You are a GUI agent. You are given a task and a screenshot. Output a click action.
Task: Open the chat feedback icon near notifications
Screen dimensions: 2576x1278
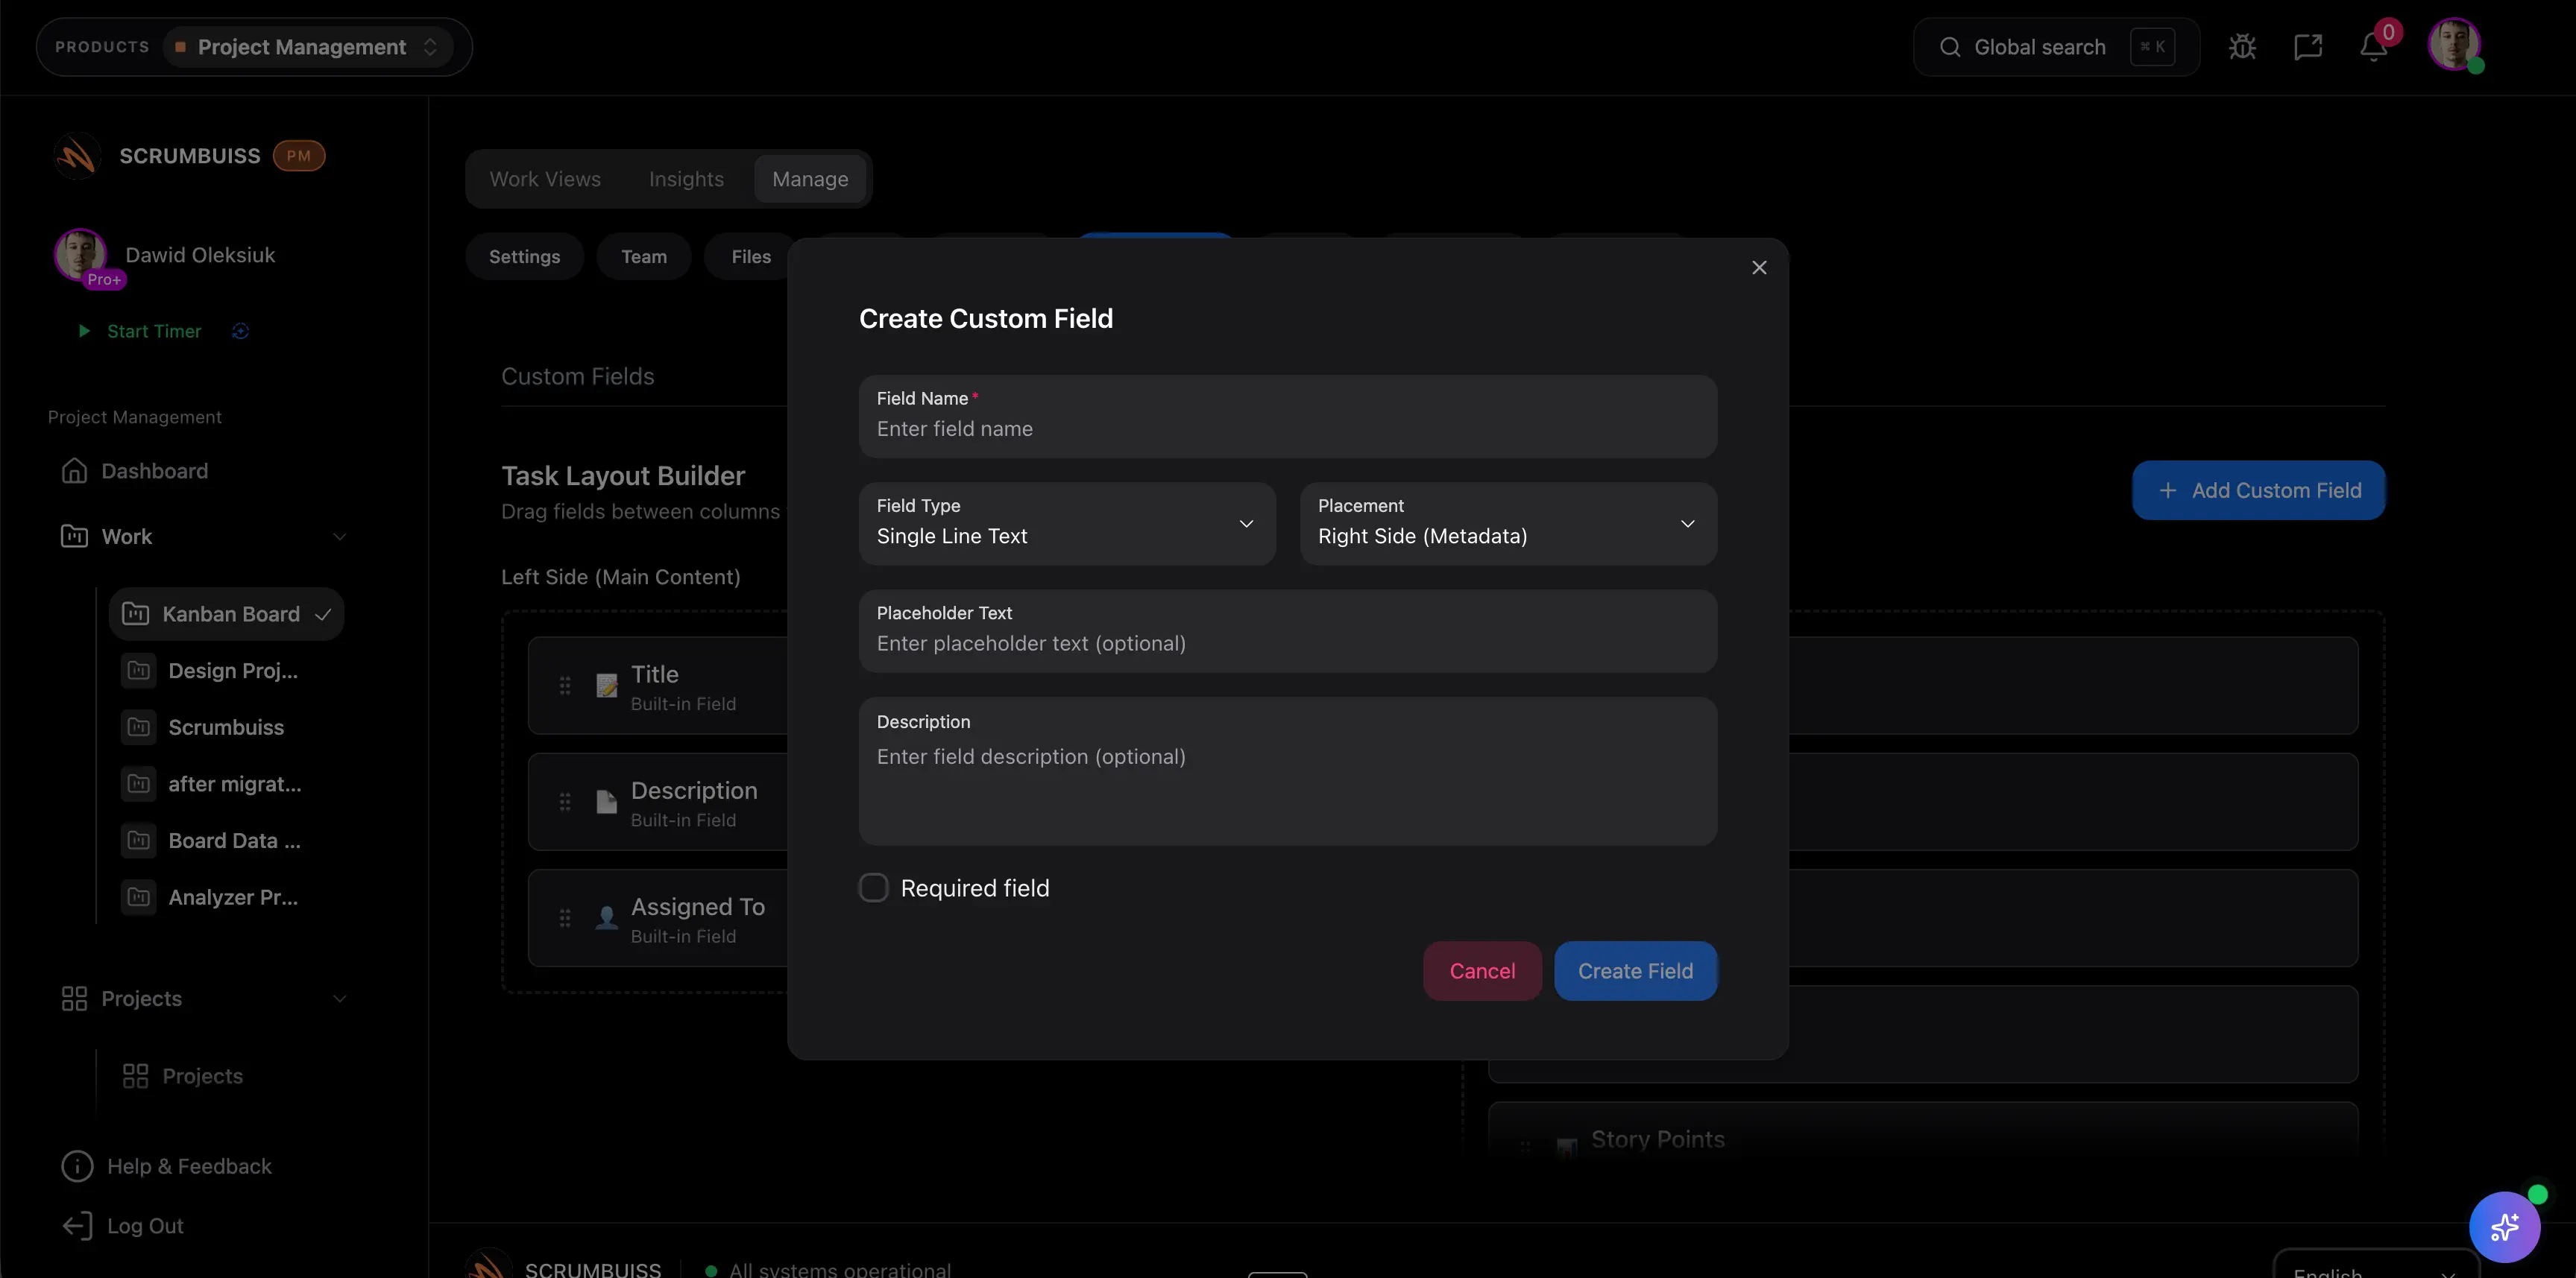pos(2308,46)
